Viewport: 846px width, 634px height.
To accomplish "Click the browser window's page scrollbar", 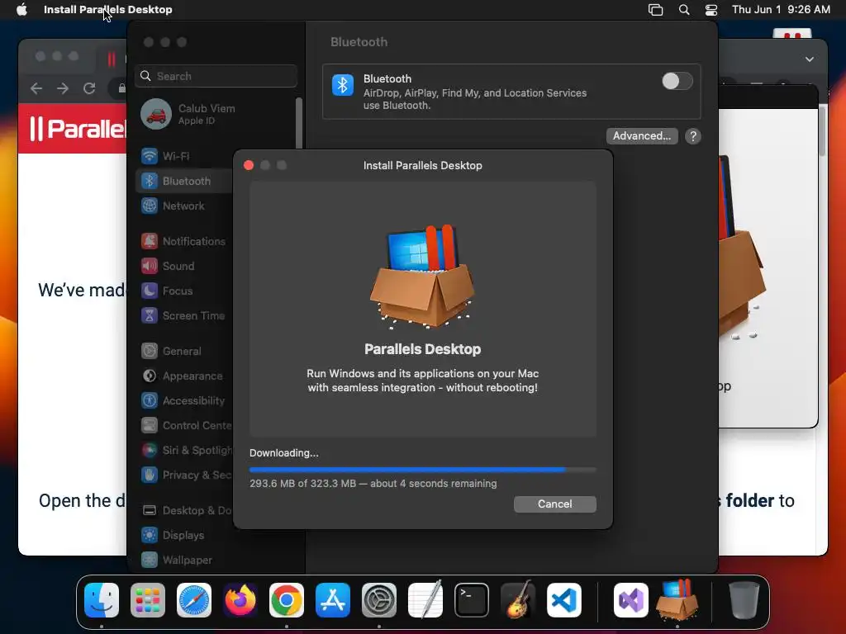I will point(822,132).
